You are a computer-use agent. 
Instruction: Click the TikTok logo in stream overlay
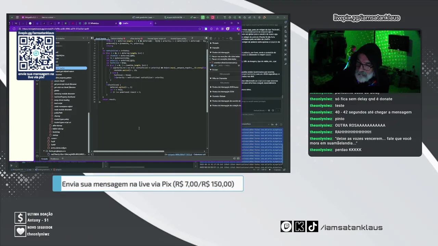tap(312, 227)
